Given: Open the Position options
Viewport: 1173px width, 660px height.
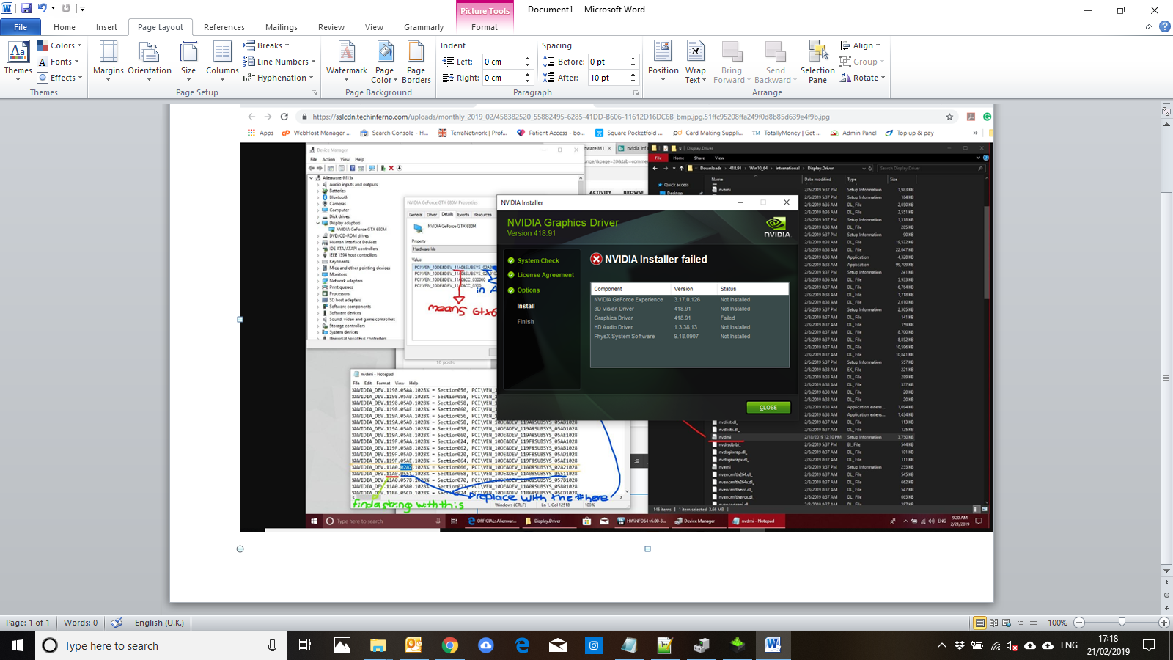Looking at the screenshot, I should point(663,61).
